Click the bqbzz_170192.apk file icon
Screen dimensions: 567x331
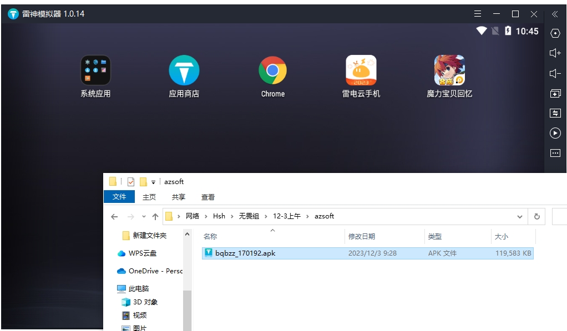pos(209,253)
